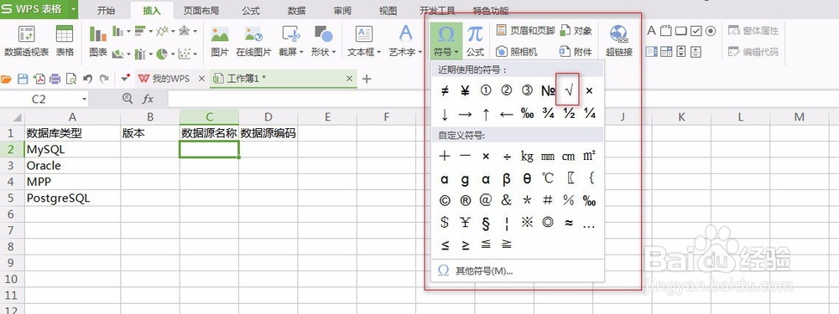Insert the √ check mark symbol
Image resolution: width=839 pixels, height=314 pixels.
pyautogui.click(x=568, y=90)
